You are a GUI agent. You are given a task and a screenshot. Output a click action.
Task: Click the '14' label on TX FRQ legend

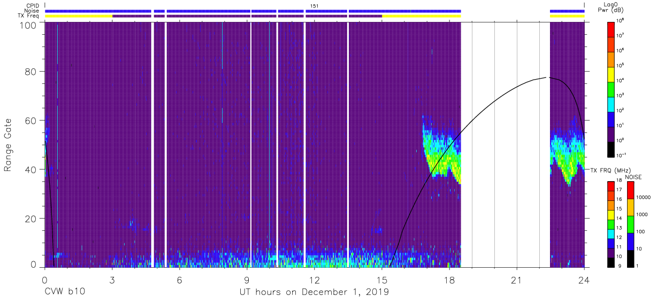coord(620,219)
